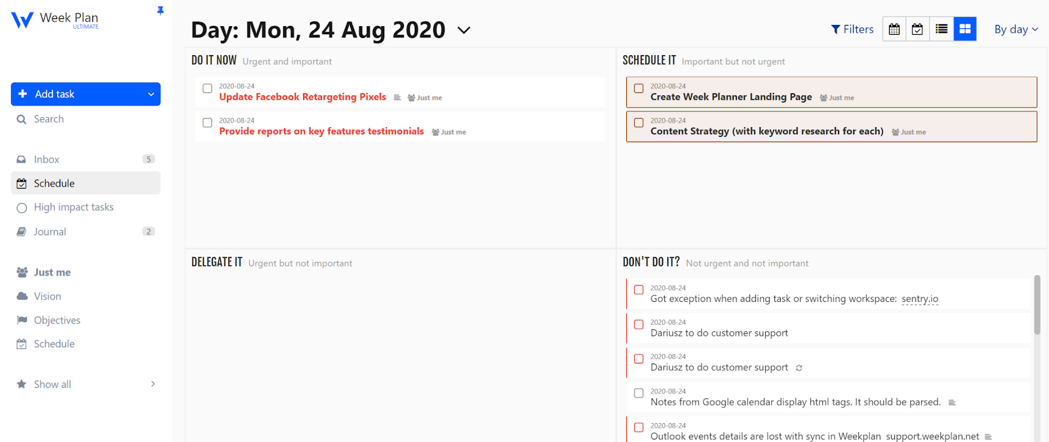
Task: Tick the Notes from Google calendar task checkbox
Action: [639, 394]
